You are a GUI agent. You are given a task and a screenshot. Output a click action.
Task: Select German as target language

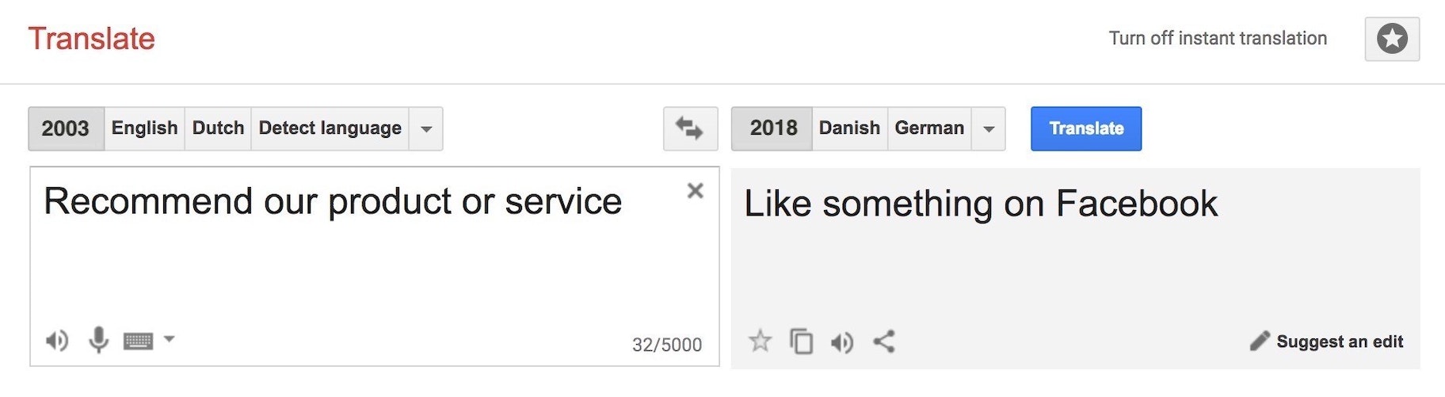929,128
